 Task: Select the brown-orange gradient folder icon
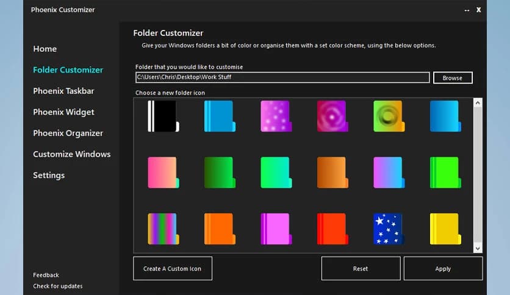point(332,172)
